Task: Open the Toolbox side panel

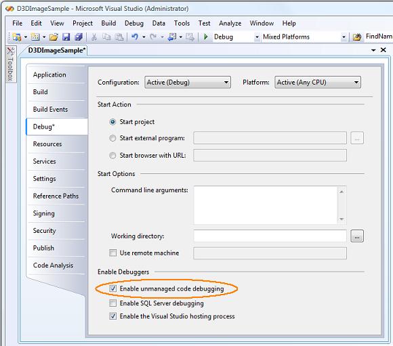Action: tap(11, 64)
